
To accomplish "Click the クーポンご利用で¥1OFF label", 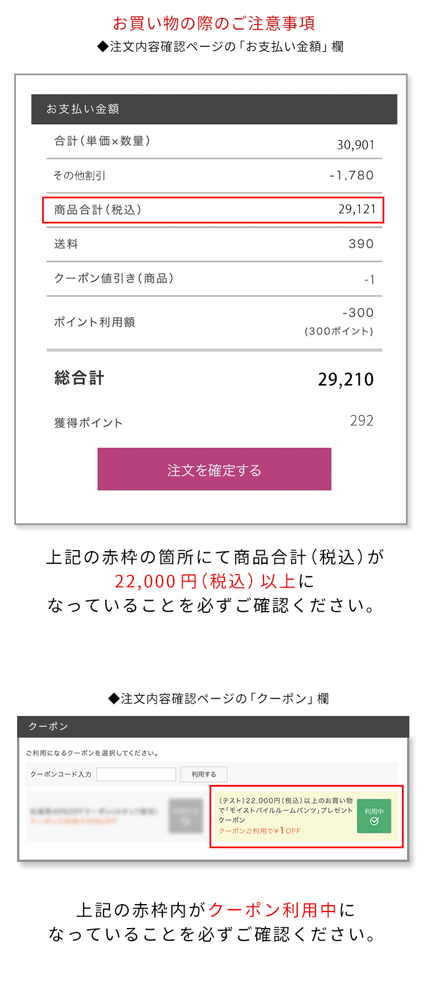I will (260, 831).
